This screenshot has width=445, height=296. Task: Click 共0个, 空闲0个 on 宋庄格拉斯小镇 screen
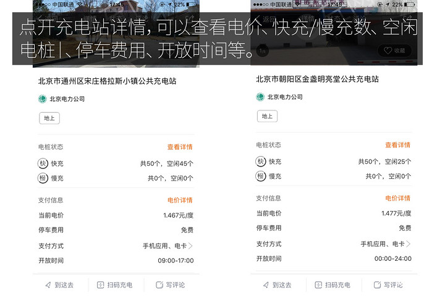coord(171,178)
